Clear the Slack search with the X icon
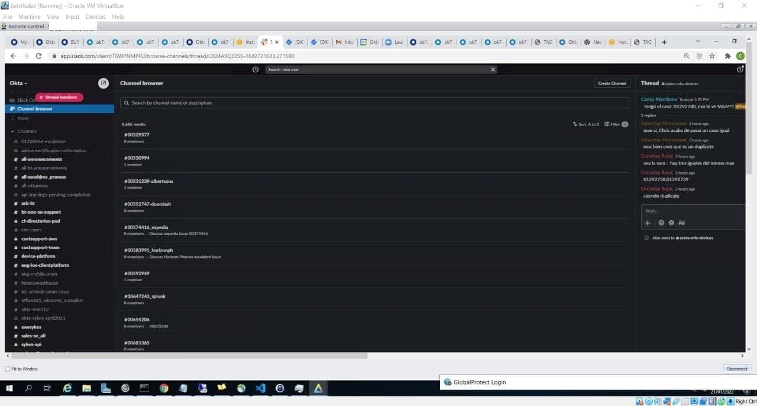Image resolution: width=757 pixels, height=406 pixels. (493, 69)
